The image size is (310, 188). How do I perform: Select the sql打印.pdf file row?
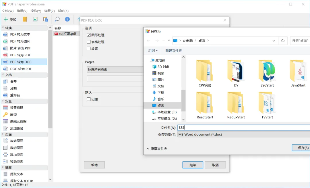[x=67, y=34]
